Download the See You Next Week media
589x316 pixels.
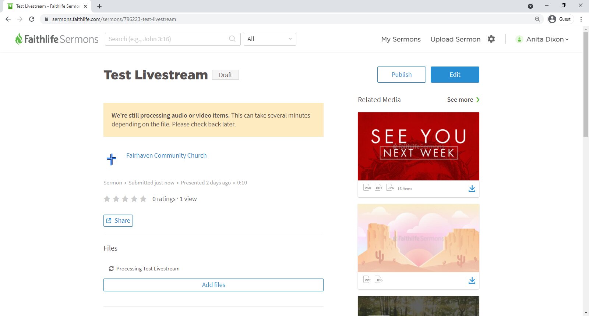point(472,188)
